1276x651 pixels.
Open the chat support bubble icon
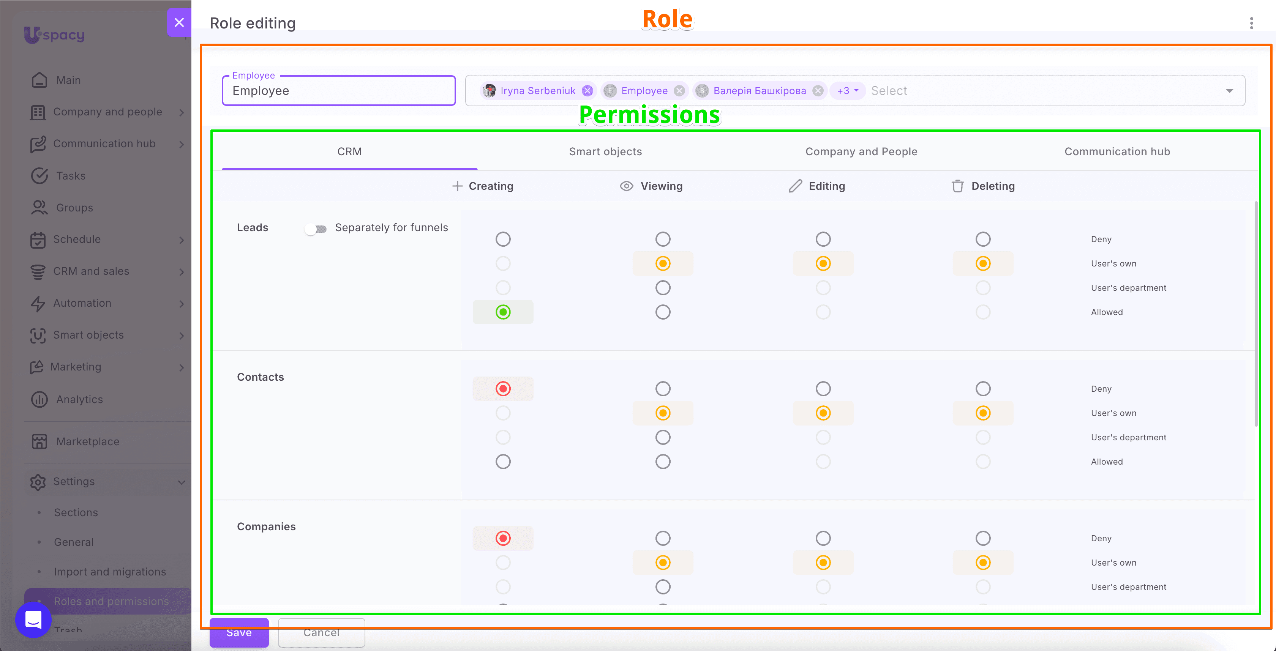pyautogui.click(x=33, y=619)
